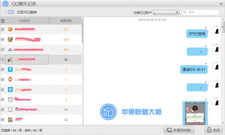
Task: Click the red heart-pin avatar of contact 224
Action: [10, 80]
